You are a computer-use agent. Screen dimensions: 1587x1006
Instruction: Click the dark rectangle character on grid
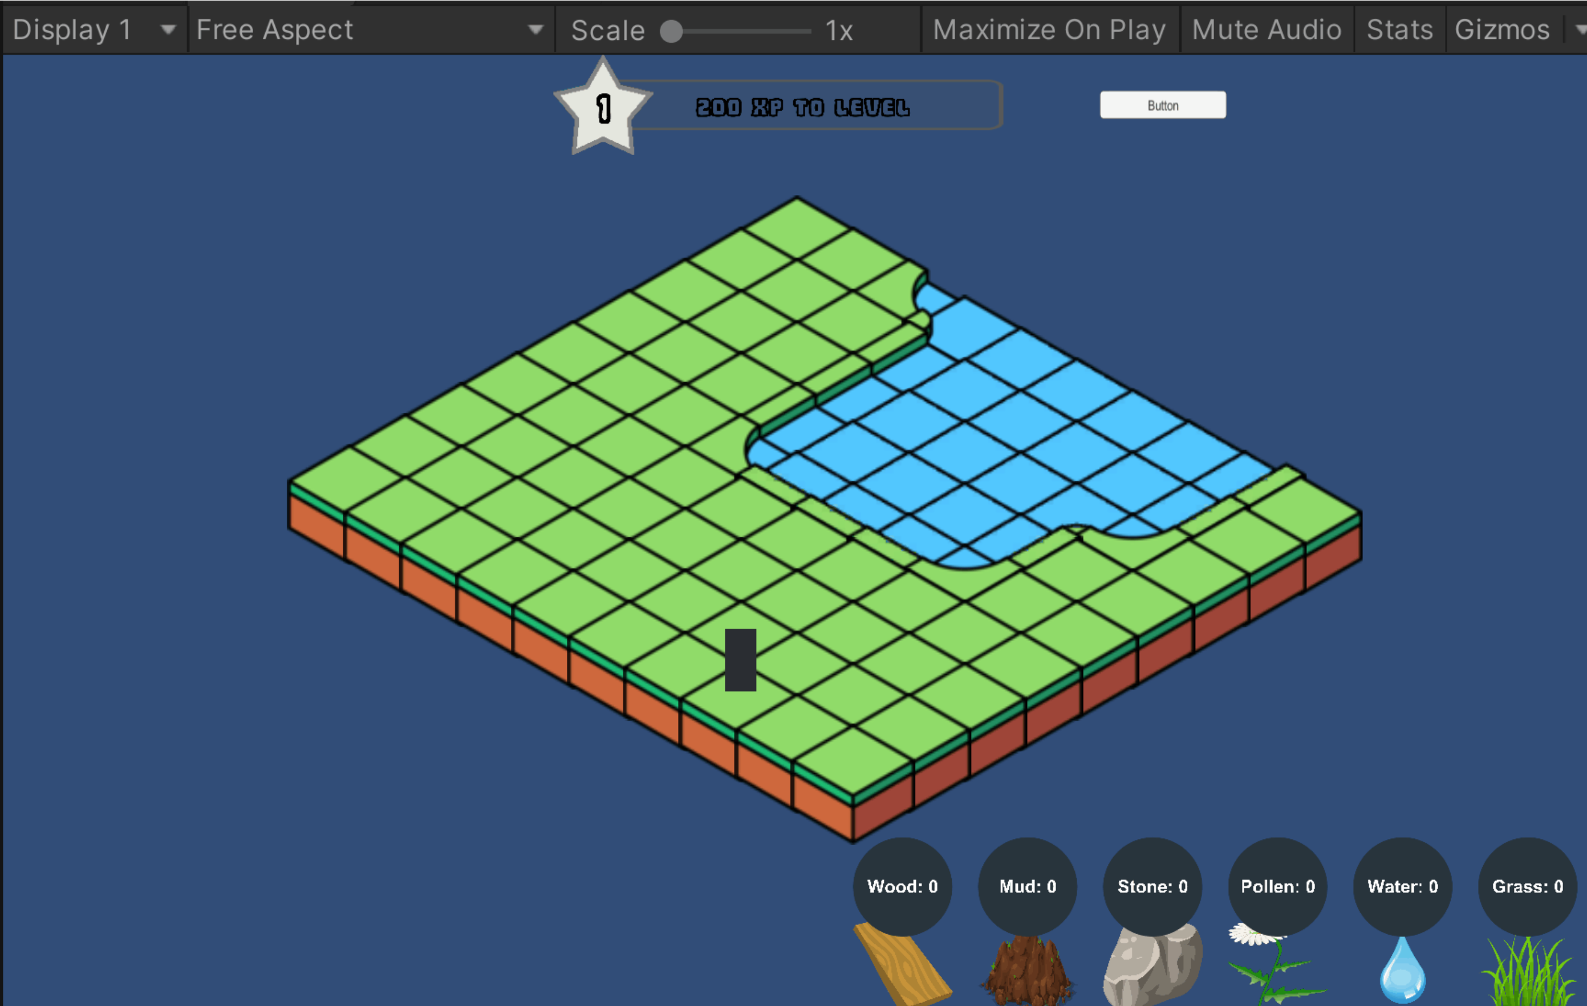click(740, 660)
